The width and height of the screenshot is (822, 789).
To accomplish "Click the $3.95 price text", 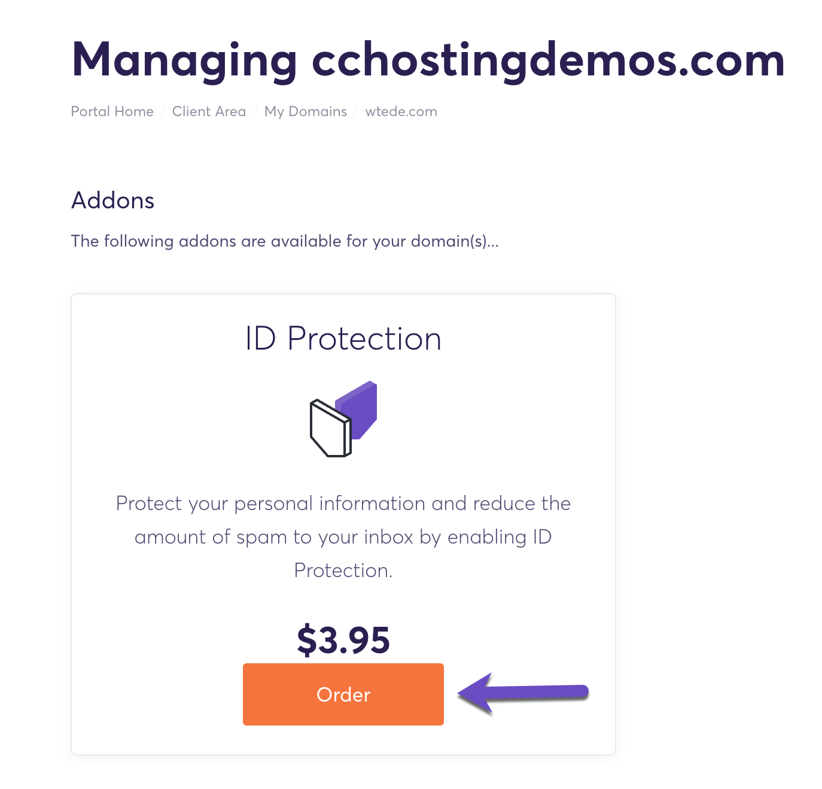I will 343,639.
